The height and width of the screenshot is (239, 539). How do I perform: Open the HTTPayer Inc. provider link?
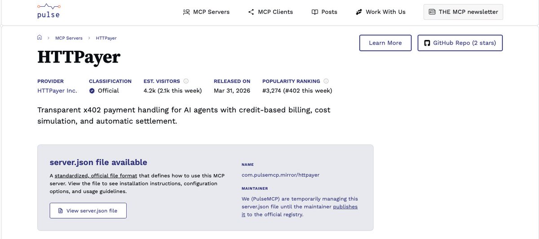tap(57, 90)
